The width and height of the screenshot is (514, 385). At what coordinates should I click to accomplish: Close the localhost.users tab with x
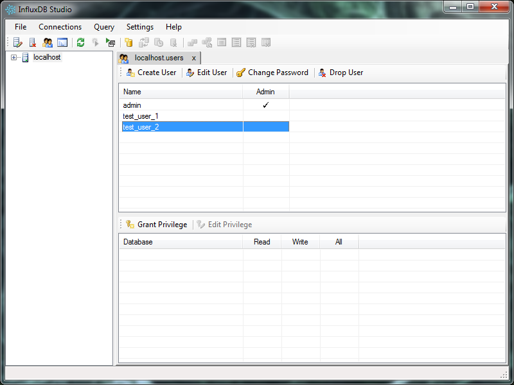[194, 58]
